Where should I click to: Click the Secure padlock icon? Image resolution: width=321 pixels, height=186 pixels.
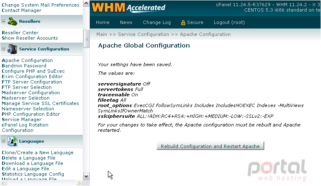pyautogui.click(x=183, y=22)
